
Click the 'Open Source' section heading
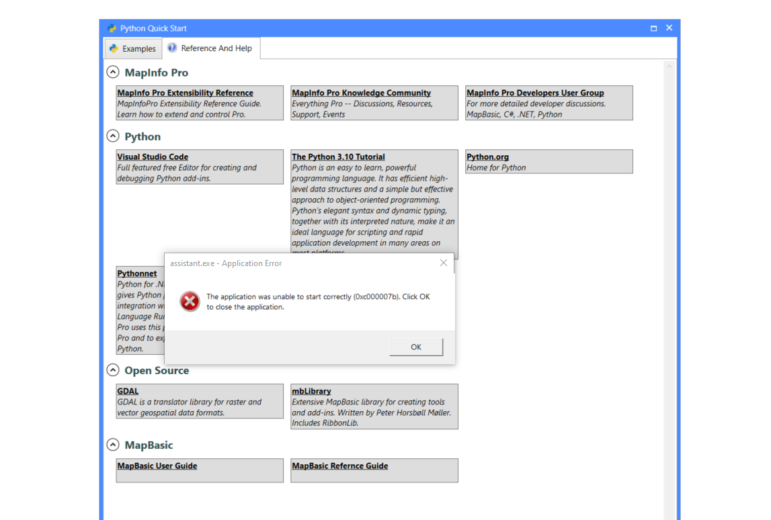click(157, 371)
